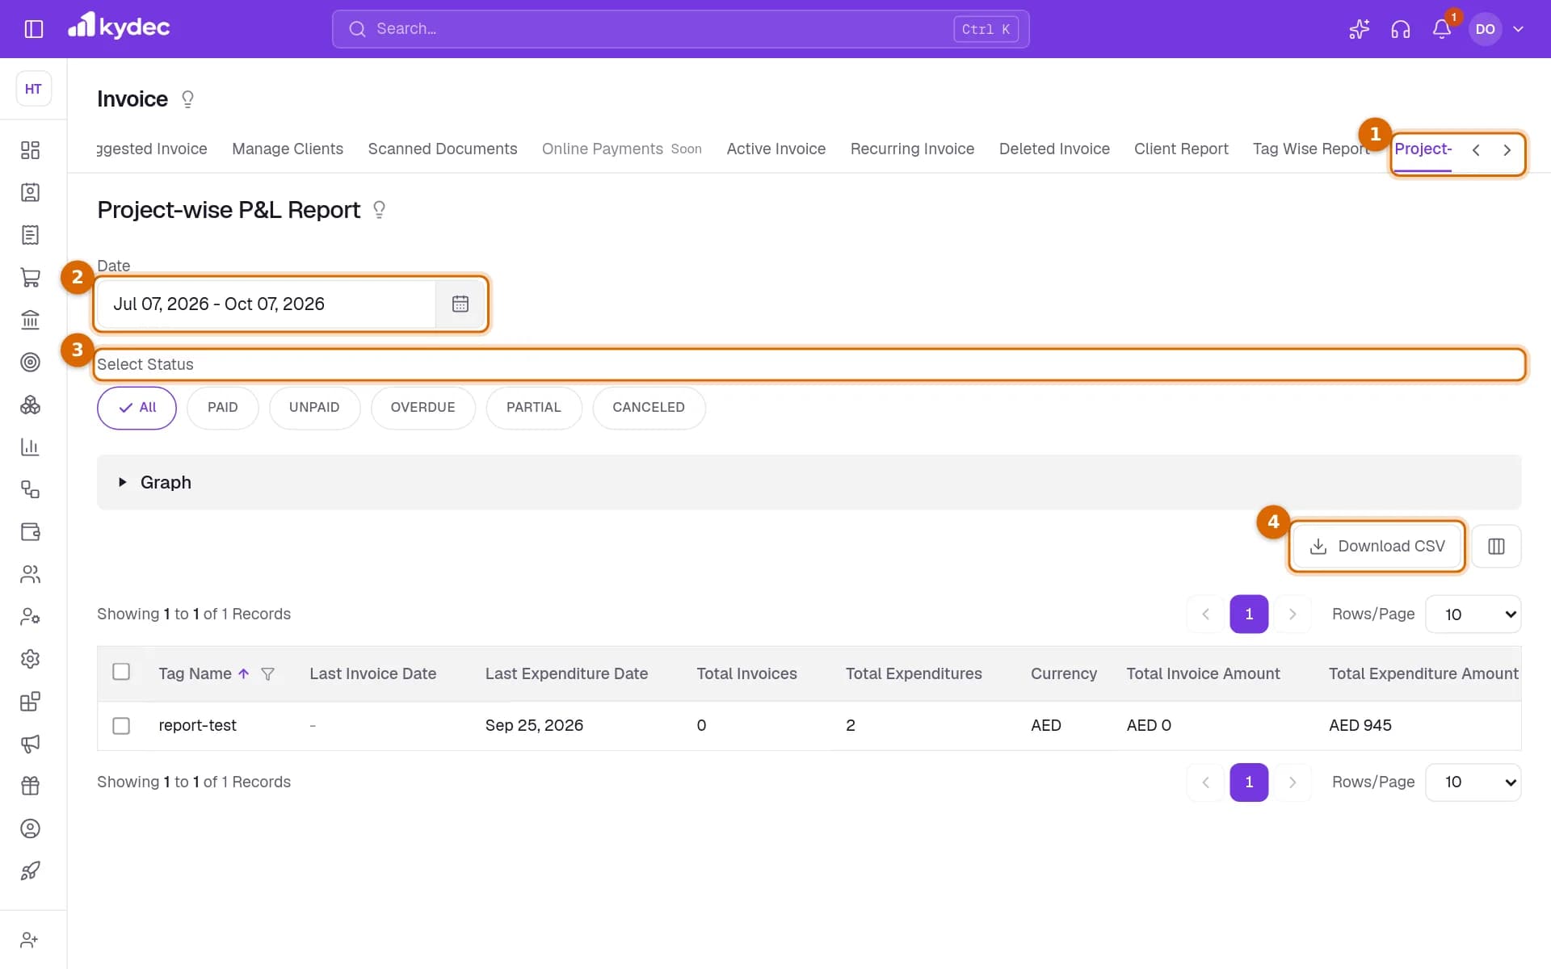The image size is (1551, 969).
Task: Open the headset support icon
Action: coord(1401,29)
